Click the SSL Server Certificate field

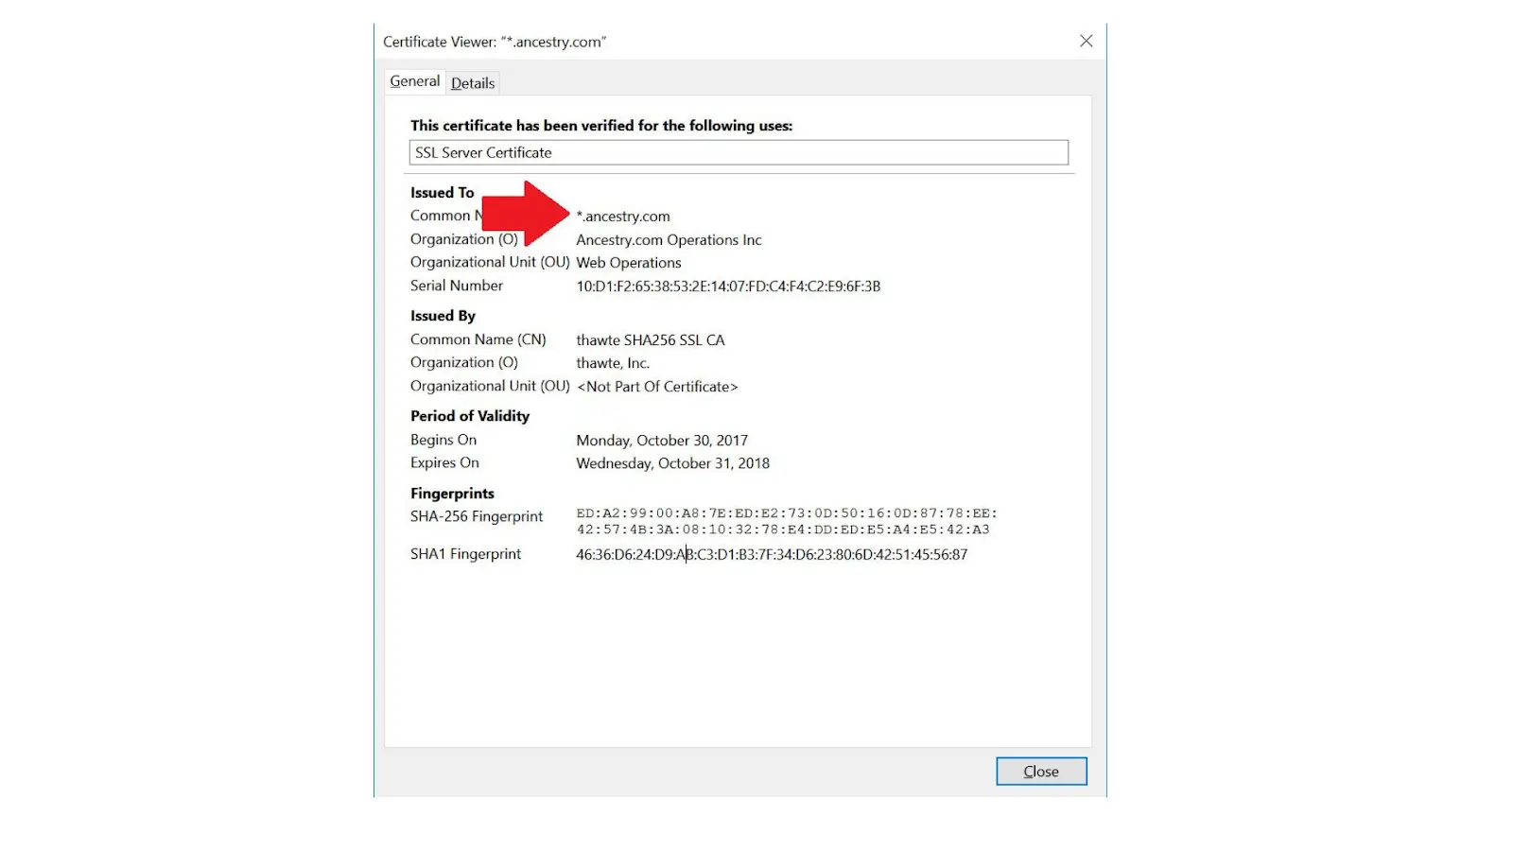point(739,152)
